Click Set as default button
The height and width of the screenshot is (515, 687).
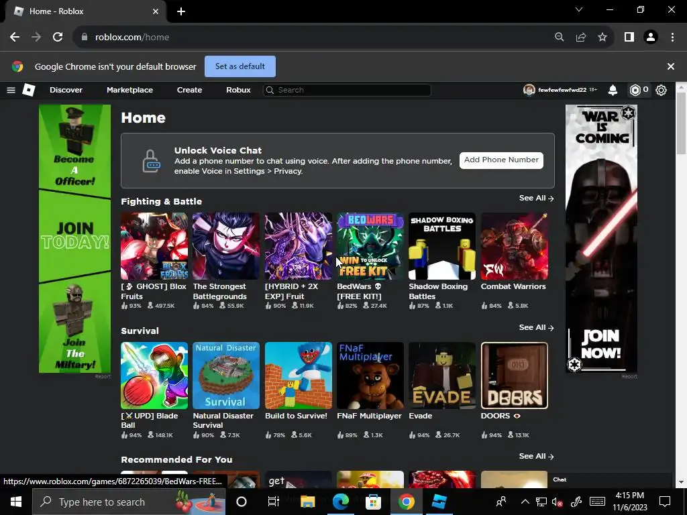pyautogui.click(x=240, y=66)
